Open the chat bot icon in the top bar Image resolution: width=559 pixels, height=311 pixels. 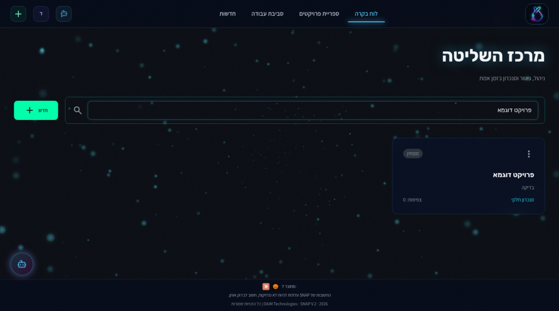(x=64, y=14)
